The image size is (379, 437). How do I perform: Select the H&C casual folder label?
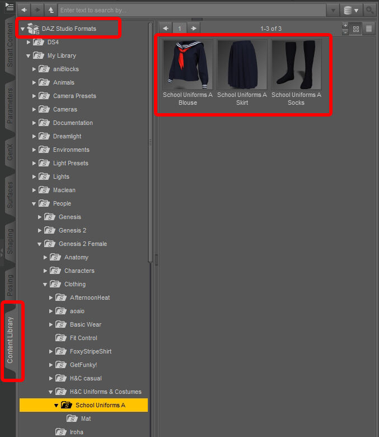coord(86,379)
